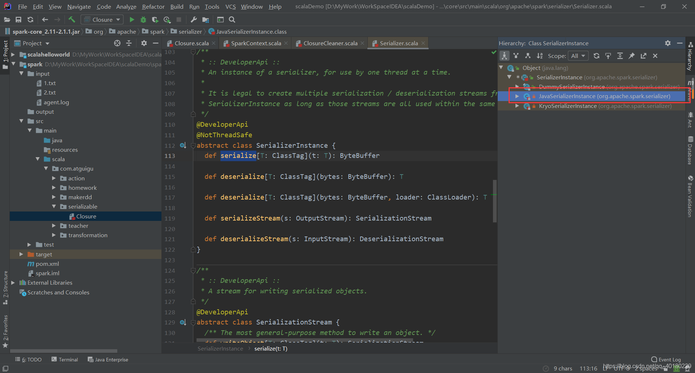Screen dimensions: 695x373
Task: Toggle the Structure tool window tab
Action: (5, 287)
